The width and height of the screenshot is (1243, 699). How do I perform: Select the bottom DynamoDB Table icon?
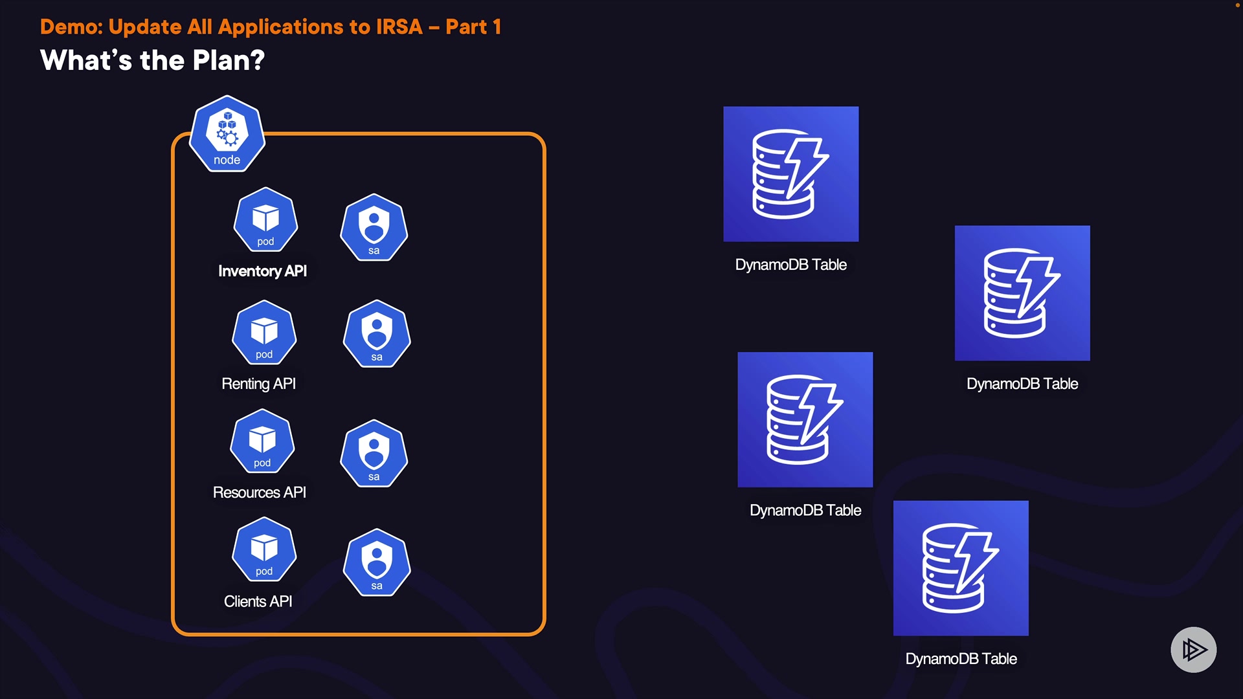coord(960,568)
